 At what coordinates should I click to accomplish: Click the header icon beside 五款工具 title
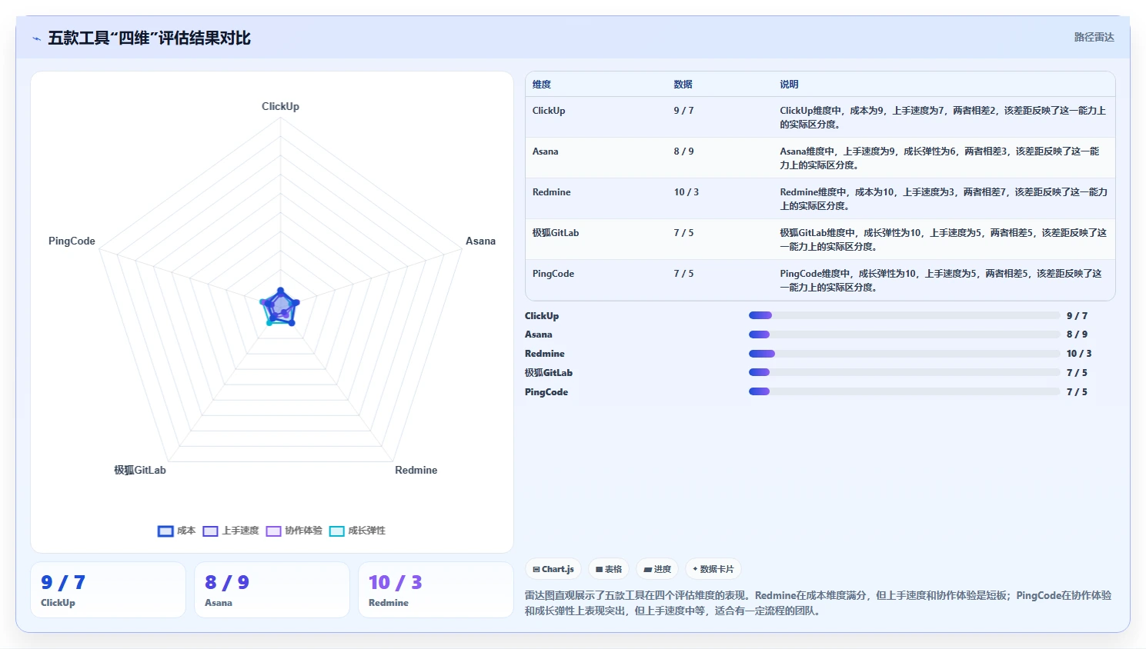pyautogui.click(x=37, y=38)
